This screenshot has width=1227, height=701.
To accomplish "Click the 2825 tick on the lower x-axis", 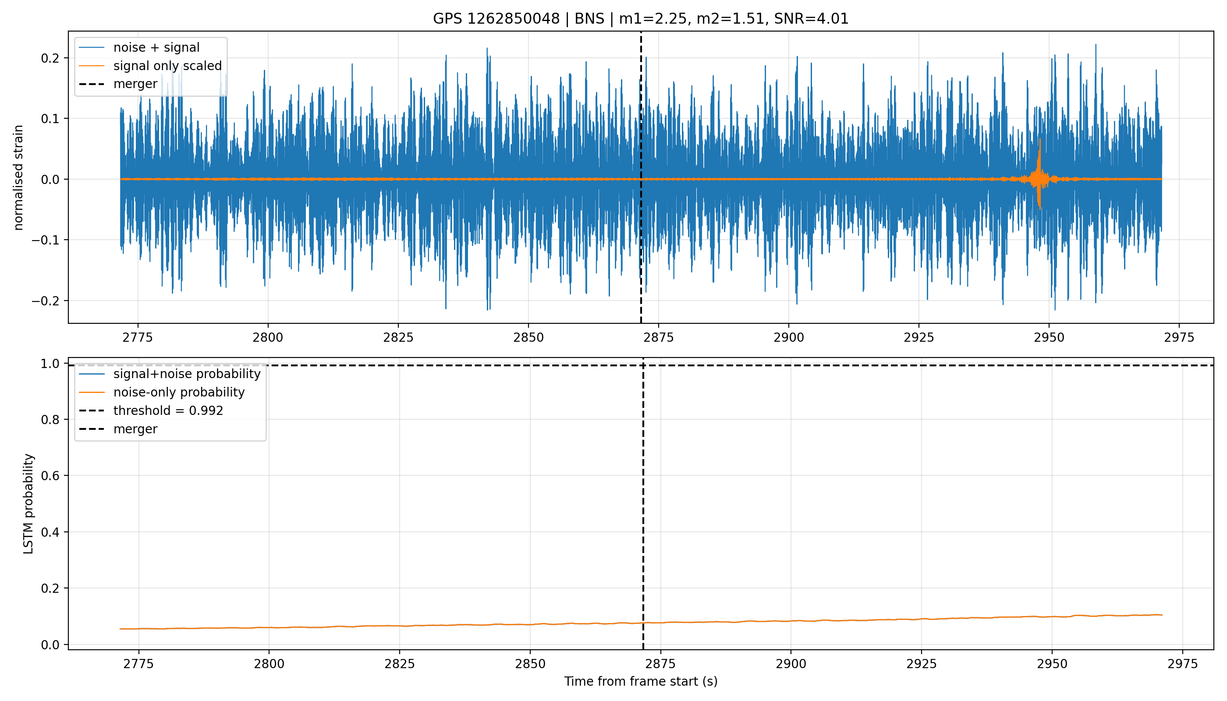I will click(x=399, y=664).
